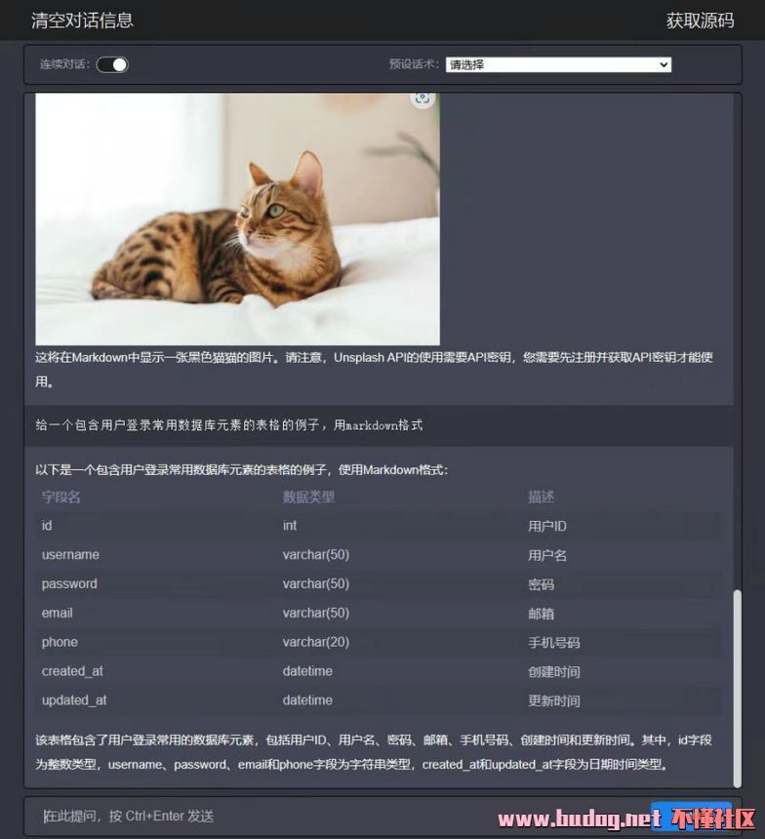
Task: Click the 密码 description cell
Action: point(541,584)
